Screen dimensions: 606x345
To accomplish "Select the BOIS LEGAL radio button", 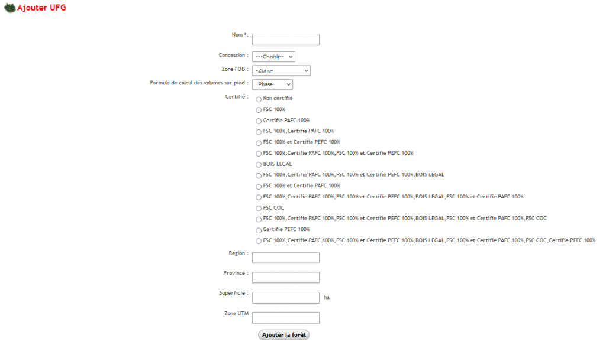I will (x=258, y=164).
